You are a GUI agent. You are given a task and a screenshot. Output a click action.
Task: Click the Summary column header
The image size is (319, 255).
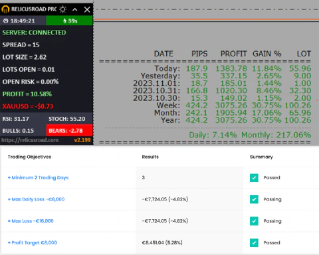tap(261, 157)
